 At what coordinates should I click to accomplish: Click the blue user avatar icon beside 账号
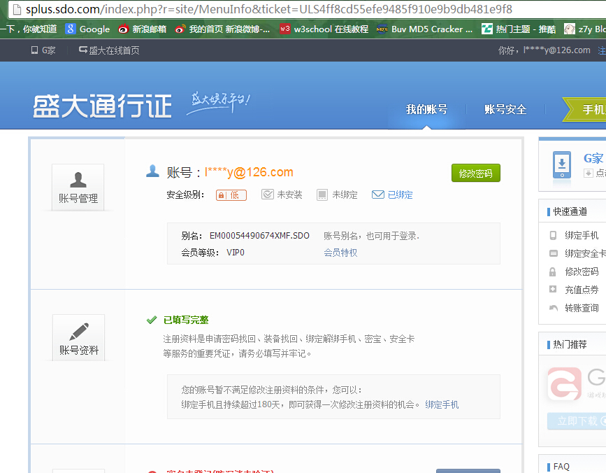tap(152, 171)
